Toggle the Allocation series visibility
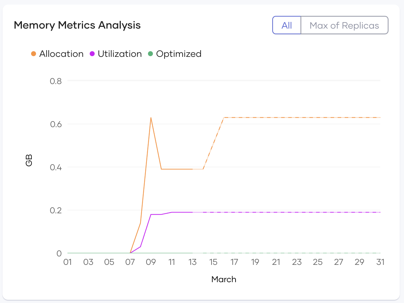 pos(57,54)
